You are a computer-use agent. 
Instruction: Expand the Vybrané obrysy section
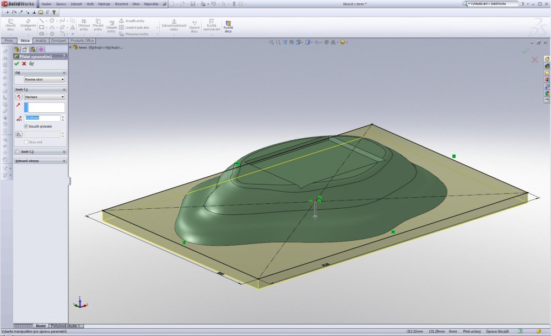pyautogui.click(x=64, y=161)
